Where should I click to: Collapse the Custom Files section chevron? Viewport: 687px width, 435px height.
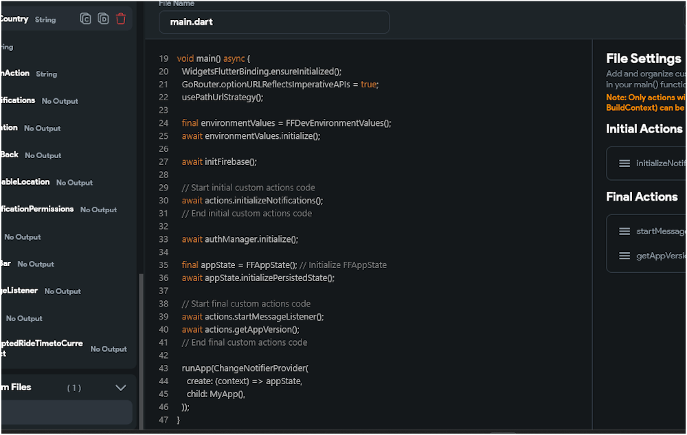coord(121,388)
